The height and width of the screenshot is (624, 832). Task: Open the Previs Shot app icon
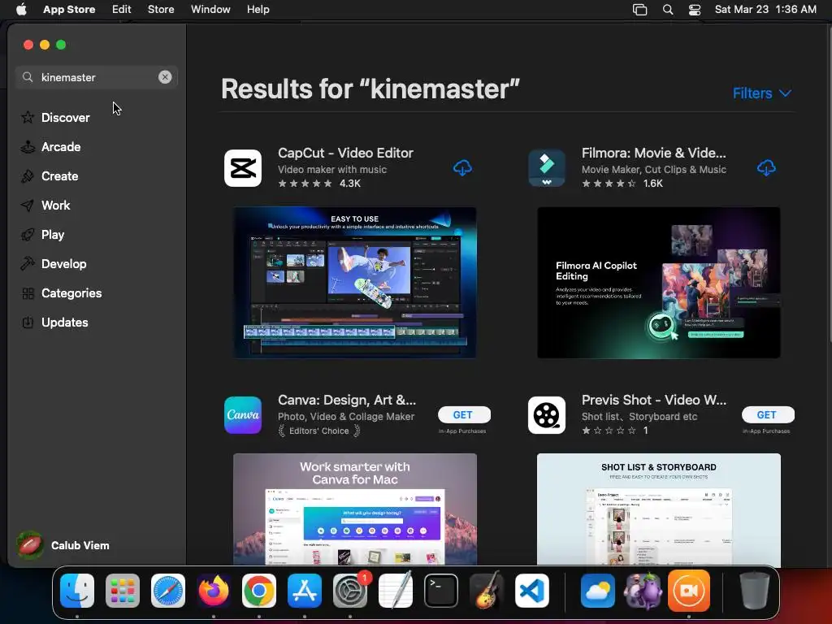coord(547,415)
